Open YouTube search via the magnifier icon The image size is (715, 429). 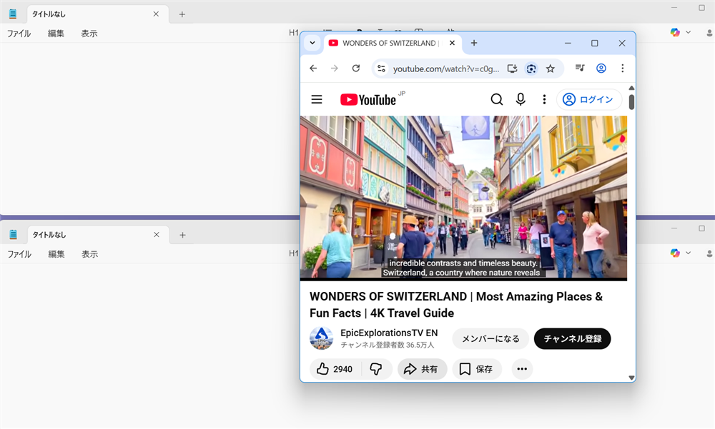click(497, 99)
